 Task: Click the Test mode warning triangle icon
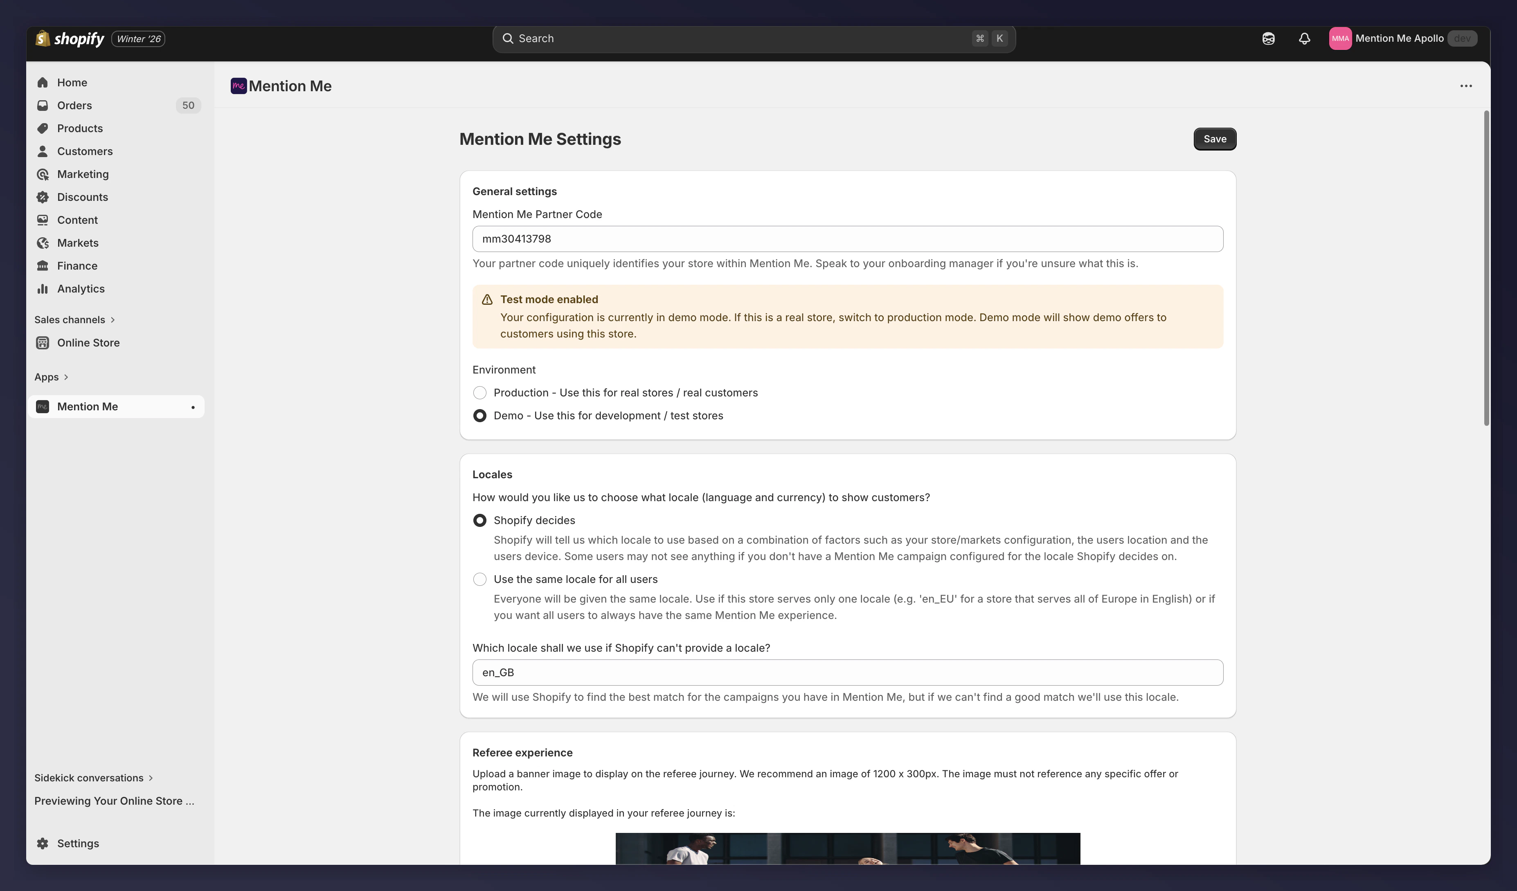click(x=488, y=299)
